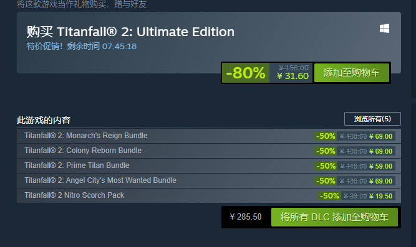
Task: Click the Nitro Scorch Pack ¥ 19.50 price
Action: click(x=380, y=196)
